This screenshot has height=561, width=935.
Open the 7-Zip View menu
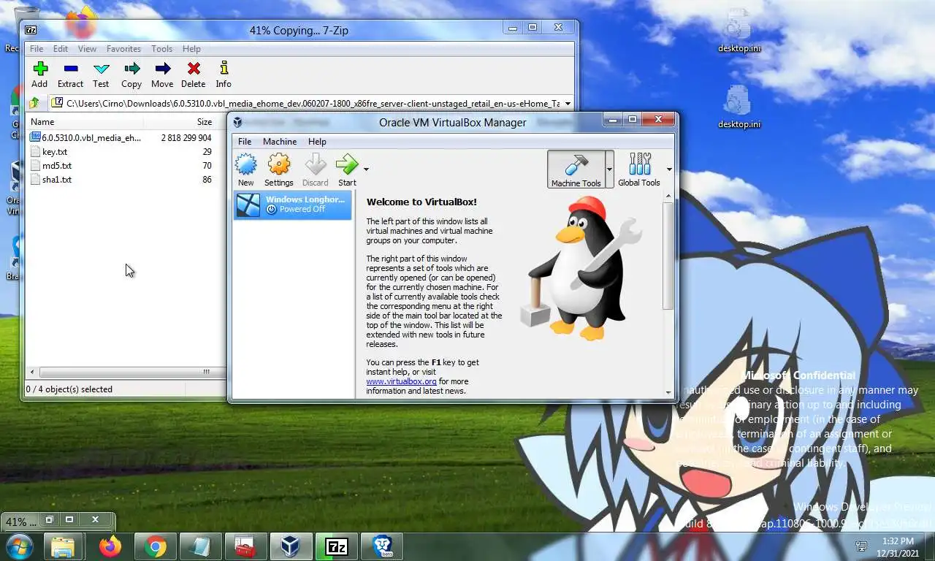coord(87,49)
